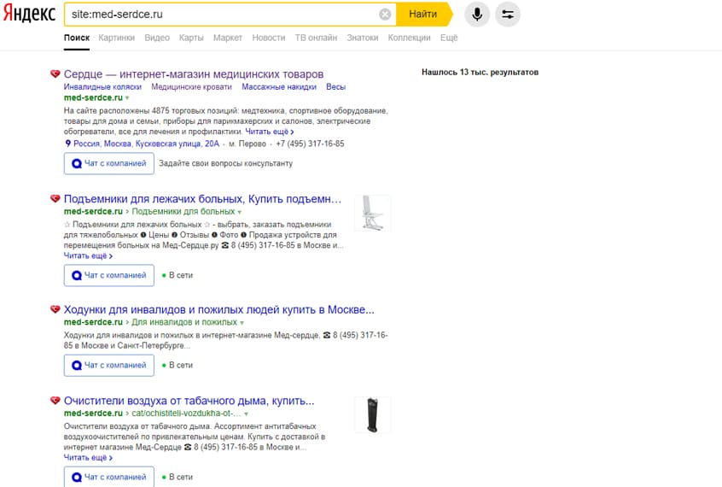Clear the search field with X icon
This screenshot has height=487, width=722.
(385, 15)
